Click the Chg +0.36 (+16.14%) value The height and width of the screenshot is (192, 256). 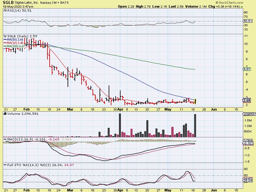224,6
